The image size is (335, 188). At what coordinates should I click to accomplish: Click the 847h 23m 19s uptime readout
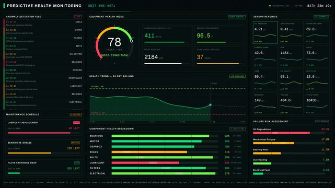coord(319,6)
